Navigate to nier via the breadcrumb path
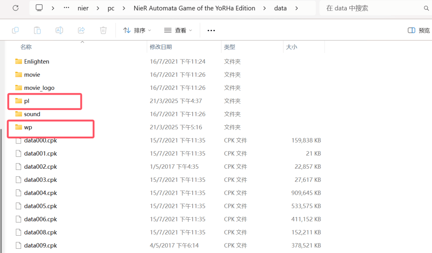This screenshot has height=253, width=432. [83, 8]
